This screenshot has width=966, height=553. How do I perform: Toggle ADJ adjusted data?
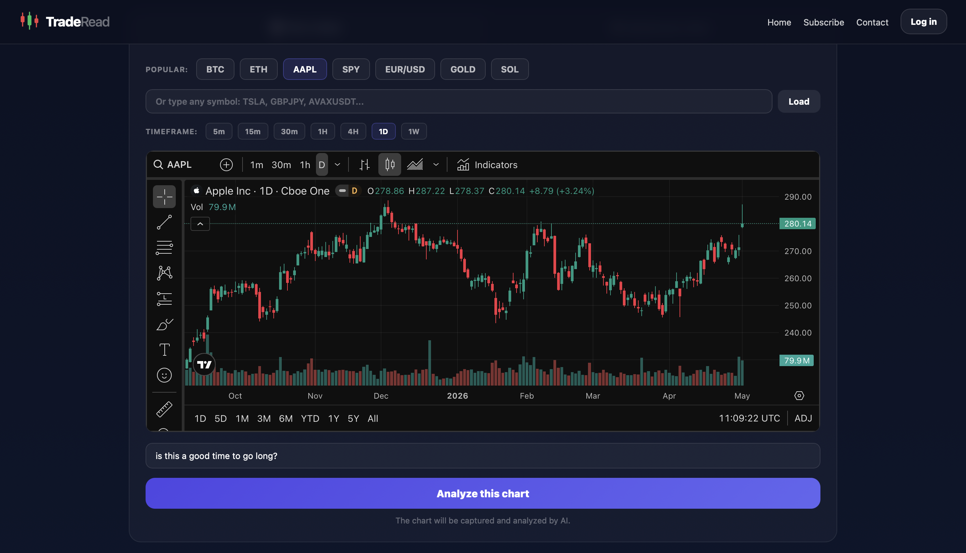click(x=803, y=418)
